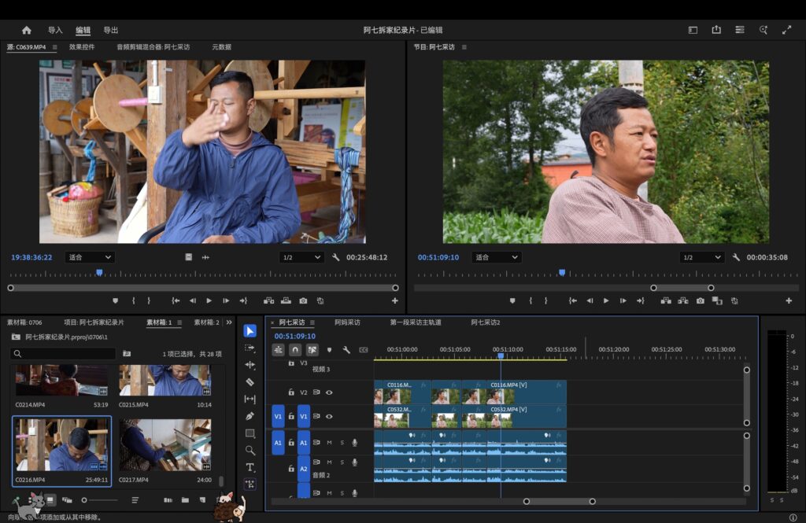806x523 pixels.
Task: Click the 00:51:09:10 timeline timecode
Action: tap(294, 336)
